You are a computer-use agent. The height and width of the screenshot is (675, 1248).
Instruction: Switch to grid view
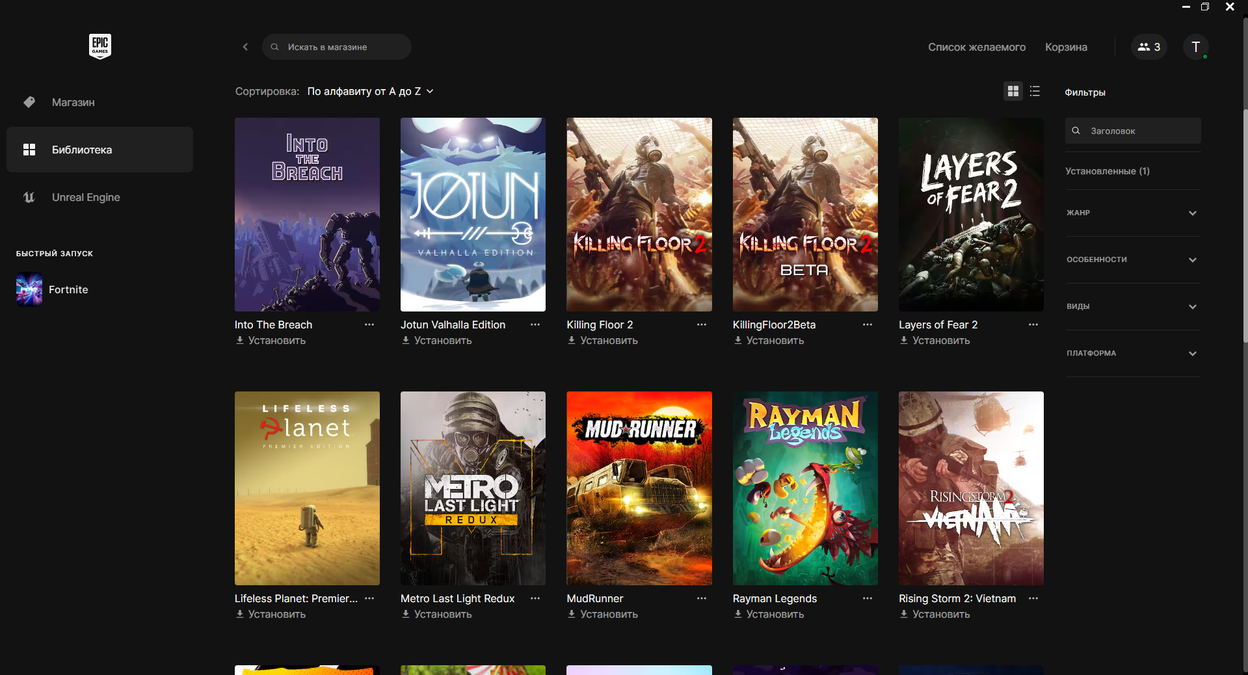1013,91
